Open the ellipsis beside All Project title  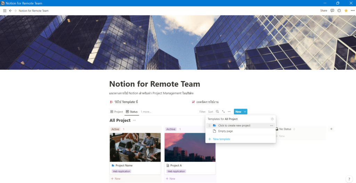(x=135, y=120)
